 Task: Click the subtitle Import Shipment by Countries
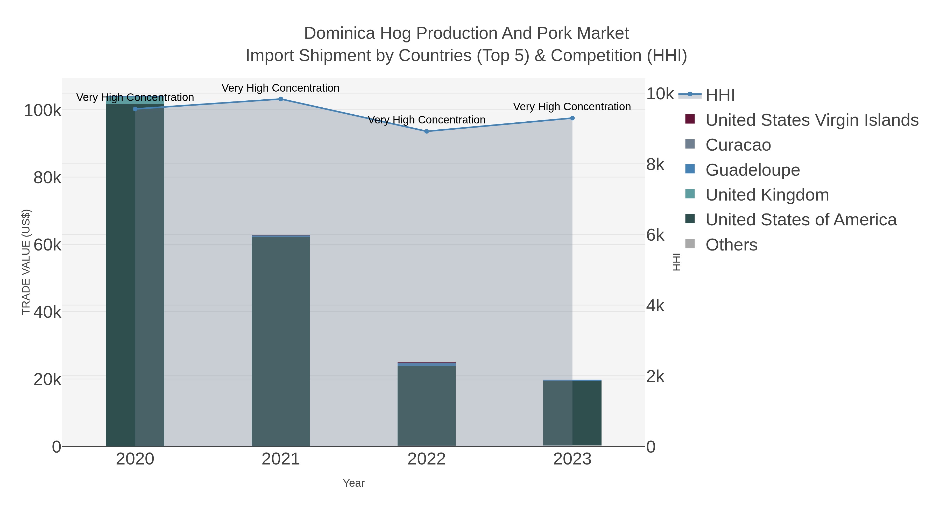pyautogui.click(x=466, y=56)
